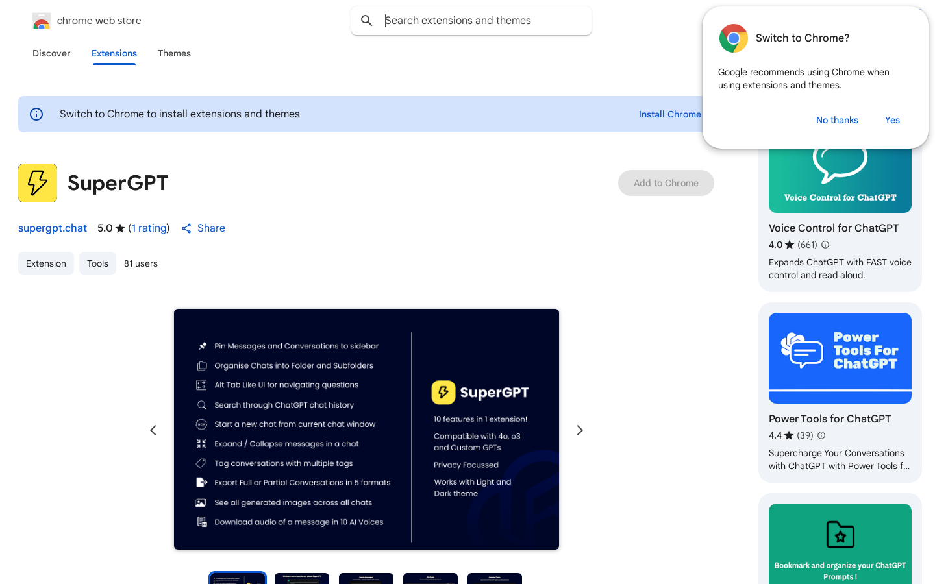Click the 81 users text

[141, 263]
